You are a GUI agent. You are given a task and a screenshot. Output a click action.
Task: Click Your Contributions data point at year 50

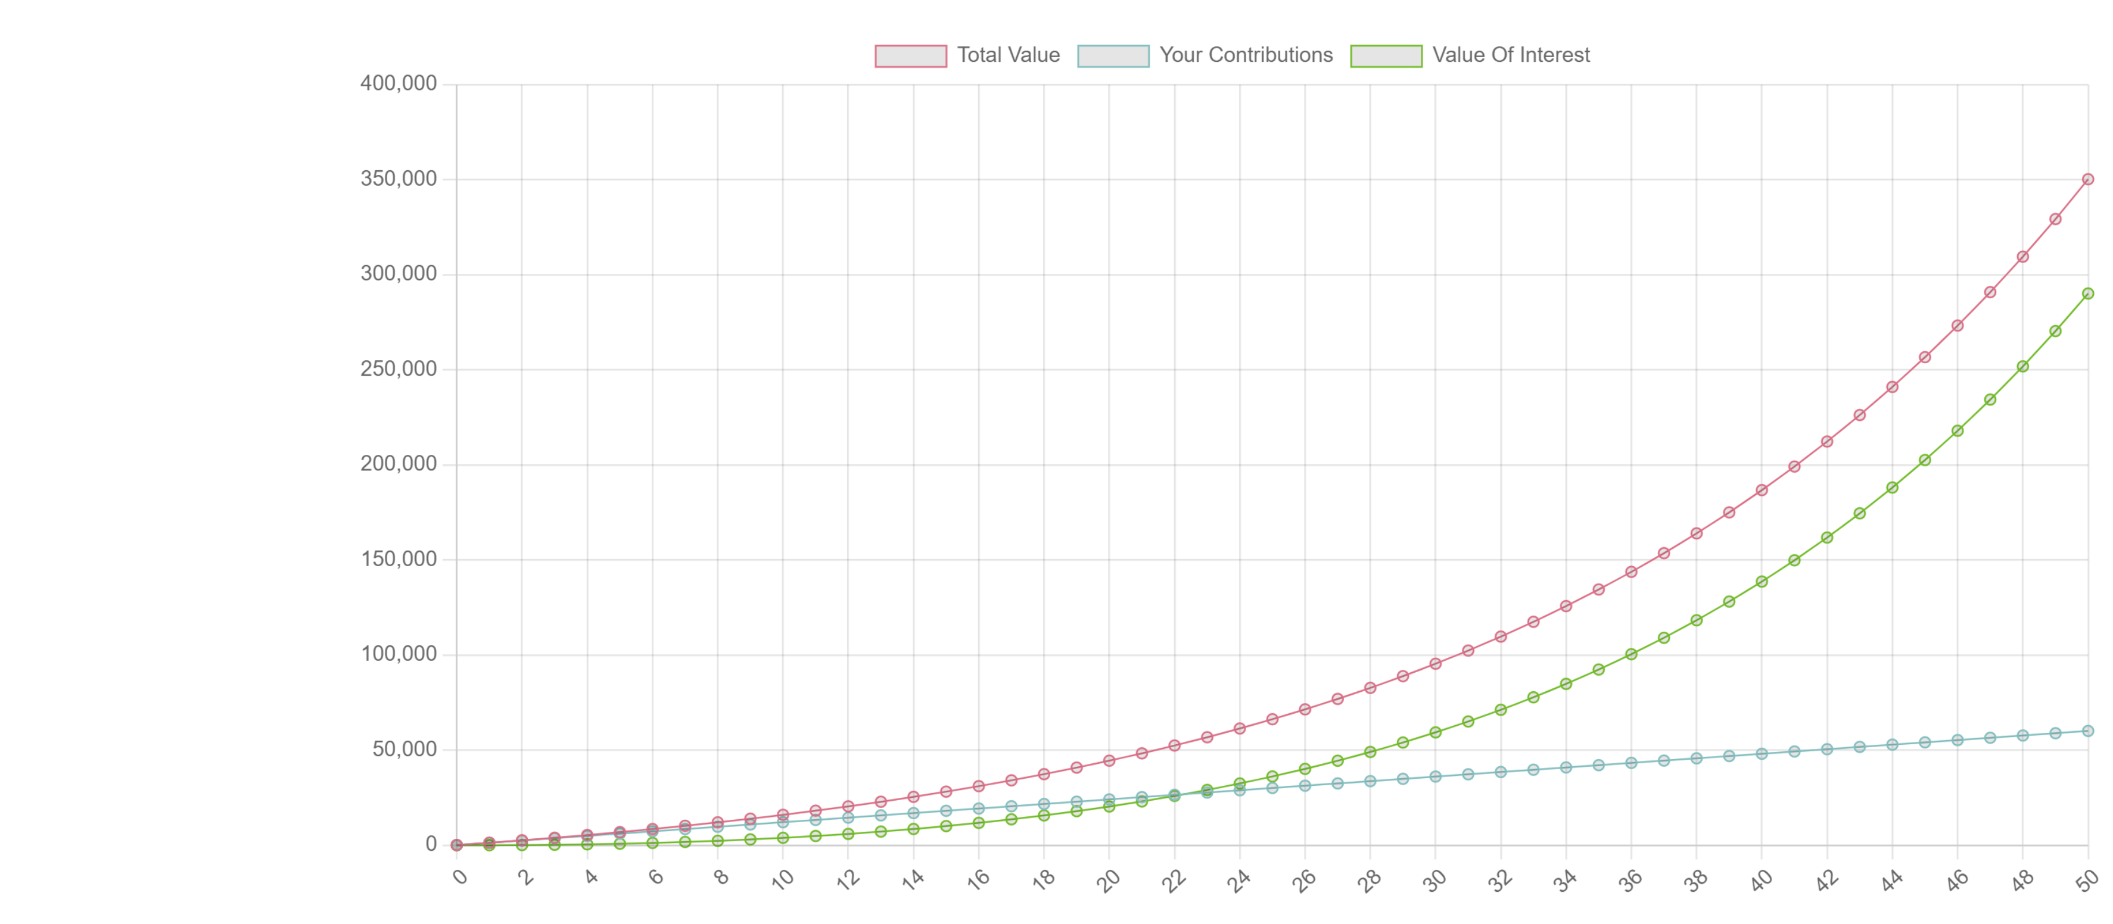click(x=2087, y=731)
